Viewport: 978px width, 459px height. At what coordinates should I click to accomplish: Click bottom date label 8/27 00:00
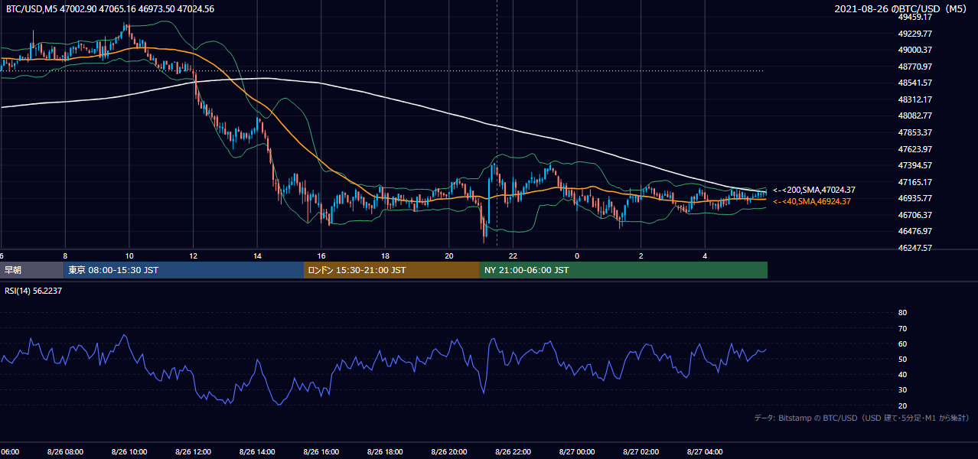click(x=577, y=452)
